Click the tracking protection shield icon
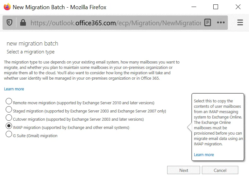 click(9, 23)
